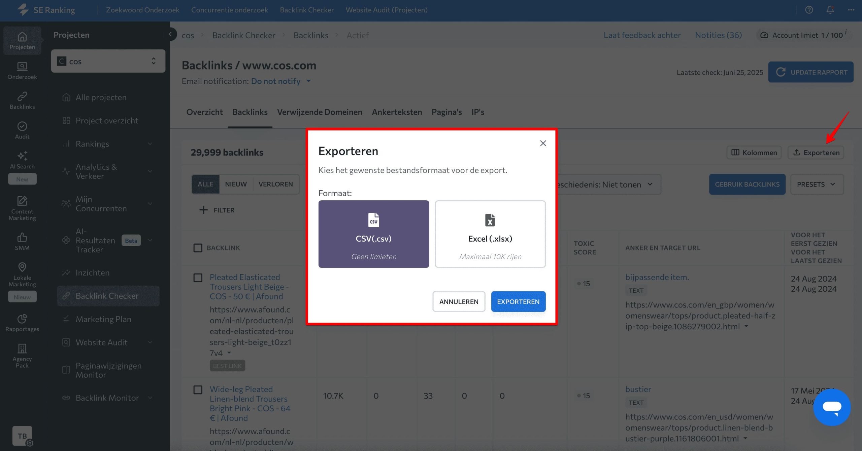Open Concurrentie onderzoek in top menu

click(x=230, y=10)
